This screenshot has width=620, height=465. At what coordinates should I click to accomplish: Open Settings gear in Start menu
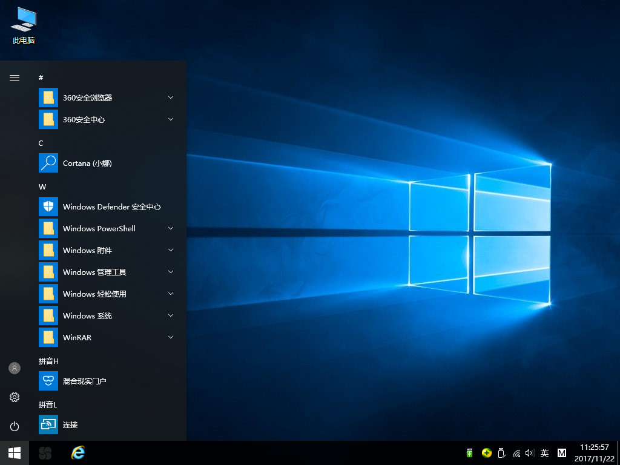tap(15, 397)
